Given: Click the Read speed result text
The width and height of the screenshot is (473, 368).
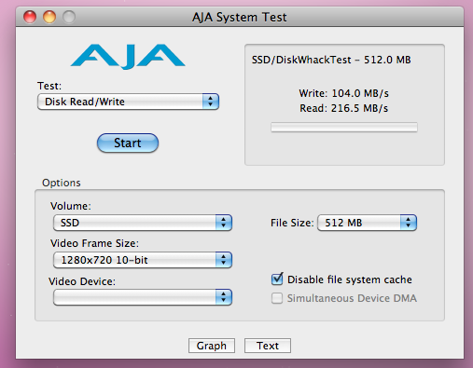Looking at the screenshot, I should [x=343, y=108].
